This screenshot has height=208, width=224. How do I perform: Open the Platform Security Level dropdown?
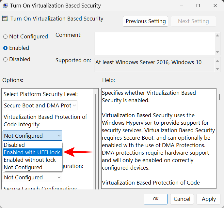click(40, 105)
